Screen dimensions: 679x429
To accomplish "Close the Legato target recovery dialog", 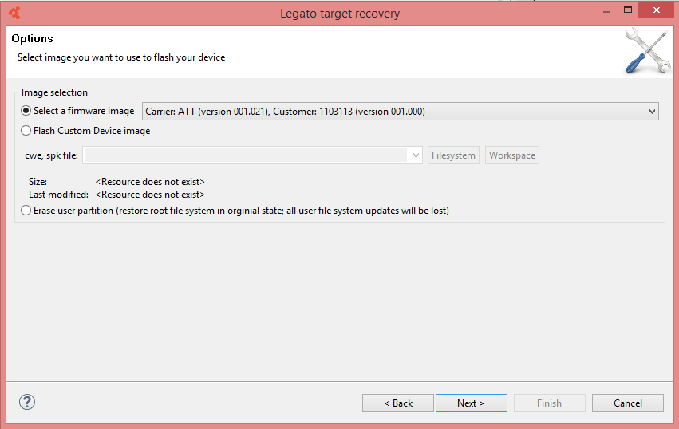I will pyautogui.click(x=656, y=10).
